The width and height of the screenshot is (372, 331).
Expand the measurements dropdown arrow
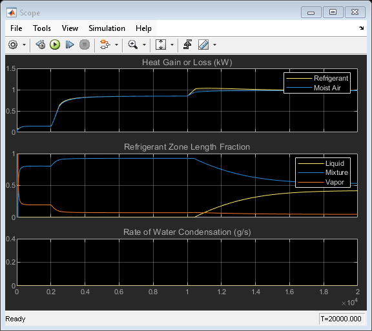pyautogui.click(x=214, y=45)
